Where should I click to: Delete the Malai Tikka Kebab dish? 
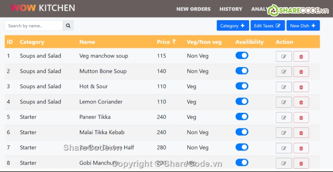point(301,132)
